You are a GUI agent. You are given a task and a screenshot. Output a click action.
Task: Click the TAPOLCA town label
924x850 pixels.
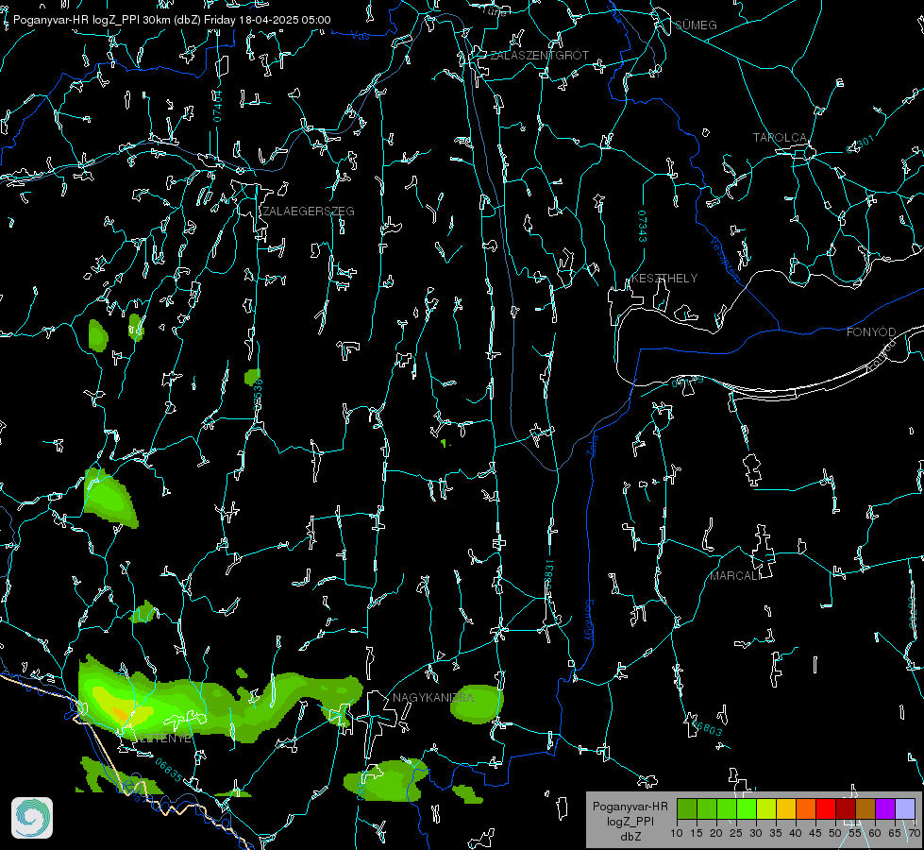[780, 138]
